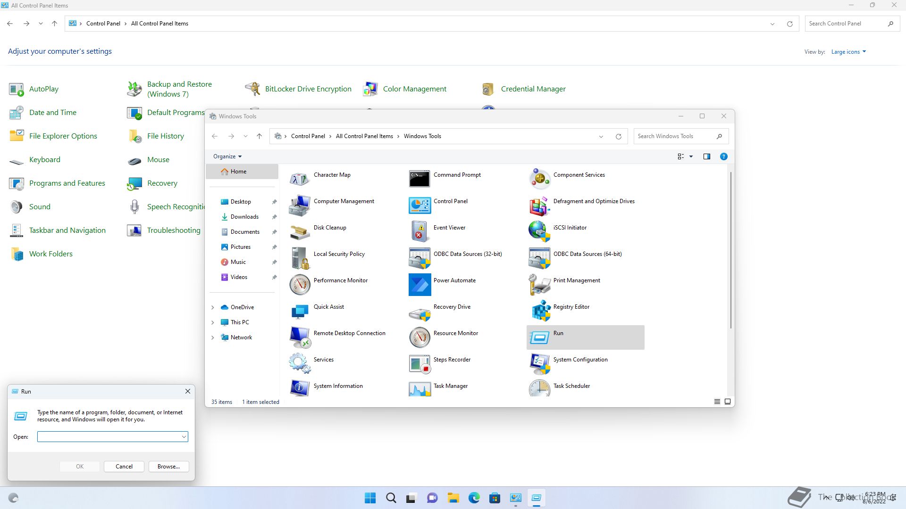906x509 pixels.
Task: Click Browse button in Run dialog
Action: (168, 467)
